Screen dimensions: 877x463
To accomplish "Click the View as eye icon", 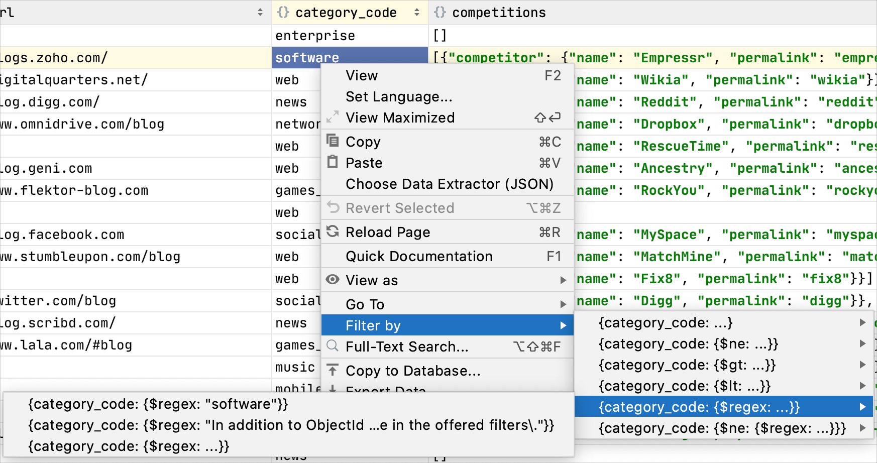I will point(333,280).
